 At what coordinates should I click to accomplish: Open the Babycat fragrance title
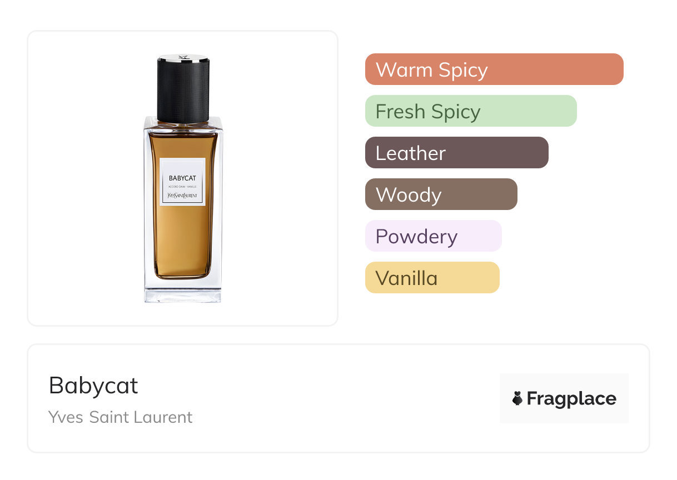tap(93, 386)
